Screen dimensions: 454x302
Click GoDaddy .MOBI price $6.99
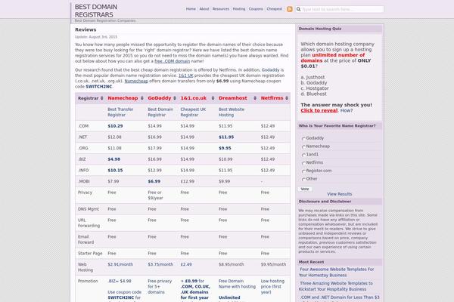(154, 181)
